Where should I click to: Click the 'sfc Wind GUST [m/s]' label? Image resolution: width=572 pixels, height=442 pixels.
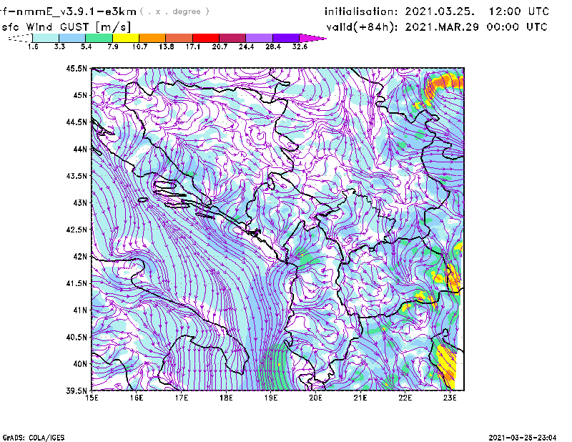pyautogui.click(x=66, y=27)
